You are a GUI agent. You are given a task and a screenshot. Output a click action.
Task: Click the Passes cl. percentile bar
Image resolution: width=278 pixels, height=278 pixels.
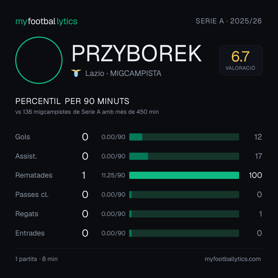184,195
